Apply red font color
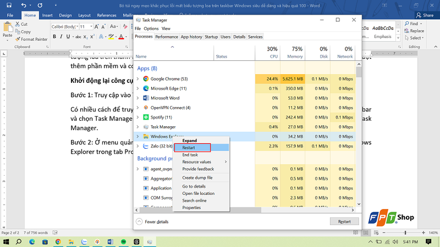This screenshot has width=440, height=247. click(x=121, y=37)
